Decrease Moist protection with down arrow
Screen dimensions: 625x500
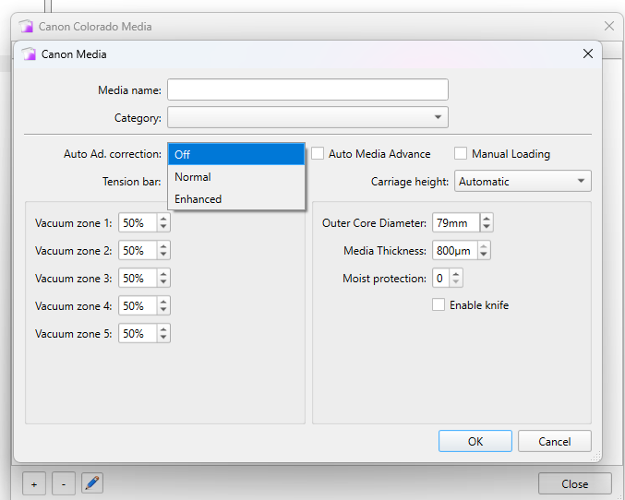click(456, 281)
